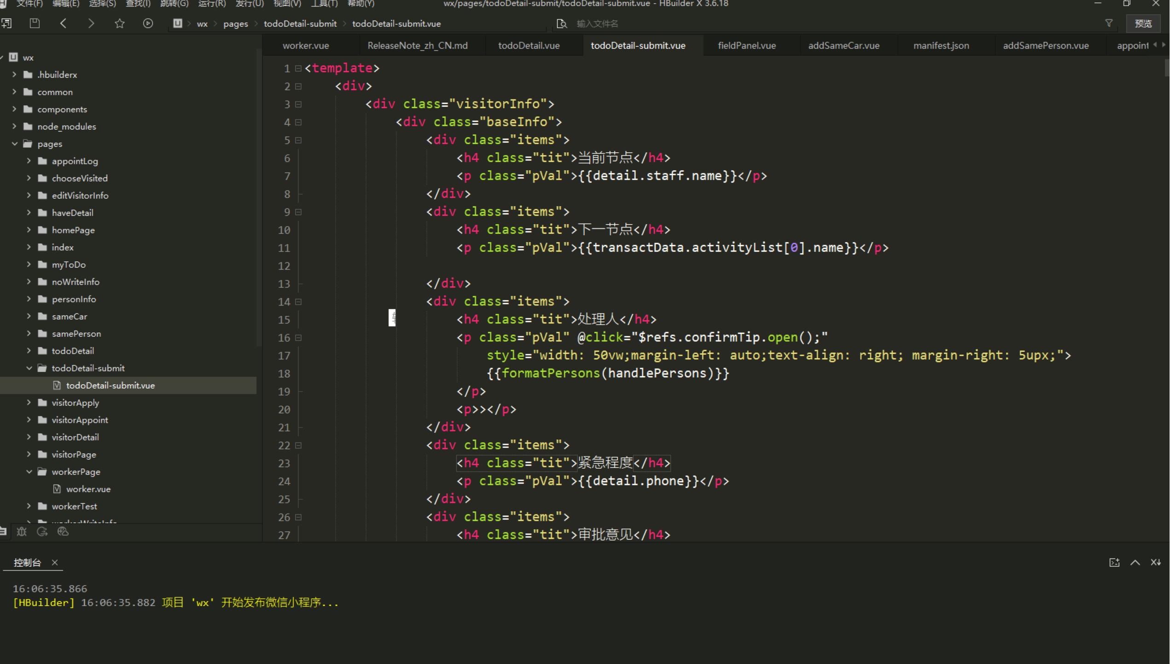Click the console export icon
Image resolution: width=1170 pixels, height=664 pixels.
pos(1115,562)
